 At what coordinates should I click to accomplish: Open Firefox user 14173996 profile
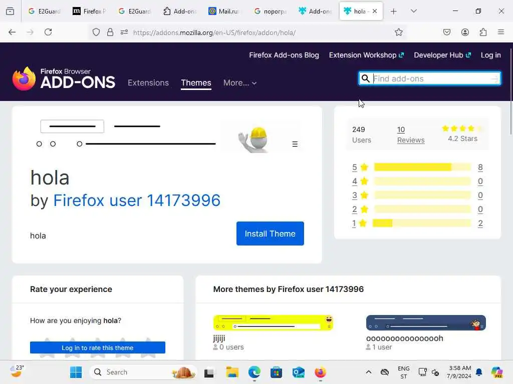click(x=137, y=200)
